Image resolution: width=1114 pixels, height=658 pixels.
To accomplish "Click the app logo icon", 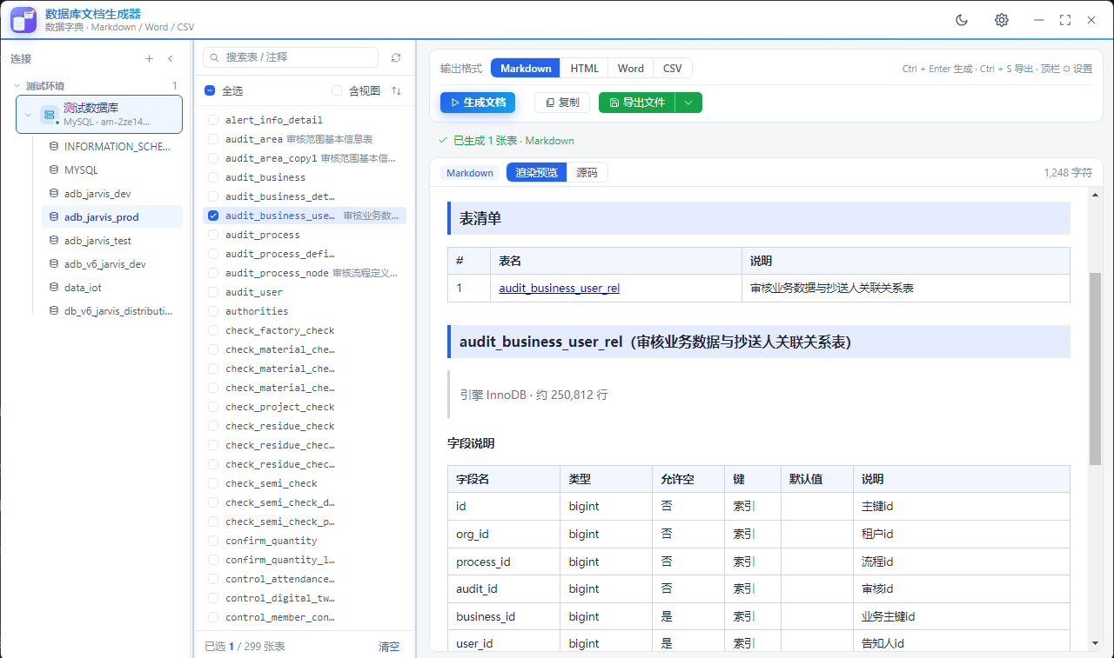I will tap(23, 20).
